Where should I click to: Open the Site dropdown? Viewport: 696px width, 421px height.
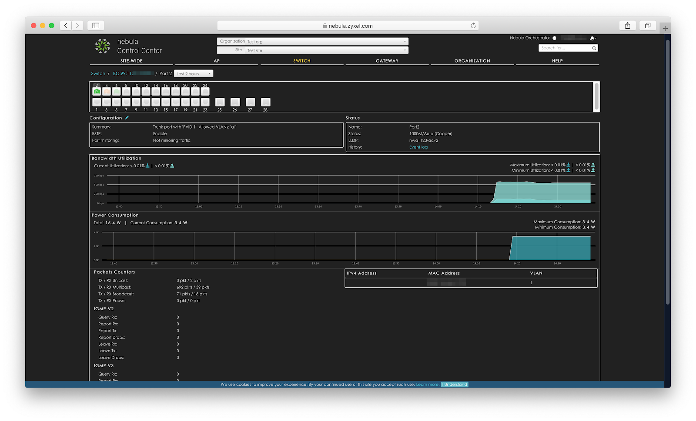pyautogui.click(x=326, y=50)
